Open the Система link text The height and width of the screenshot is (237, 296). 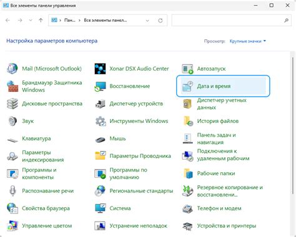(120, 208)
